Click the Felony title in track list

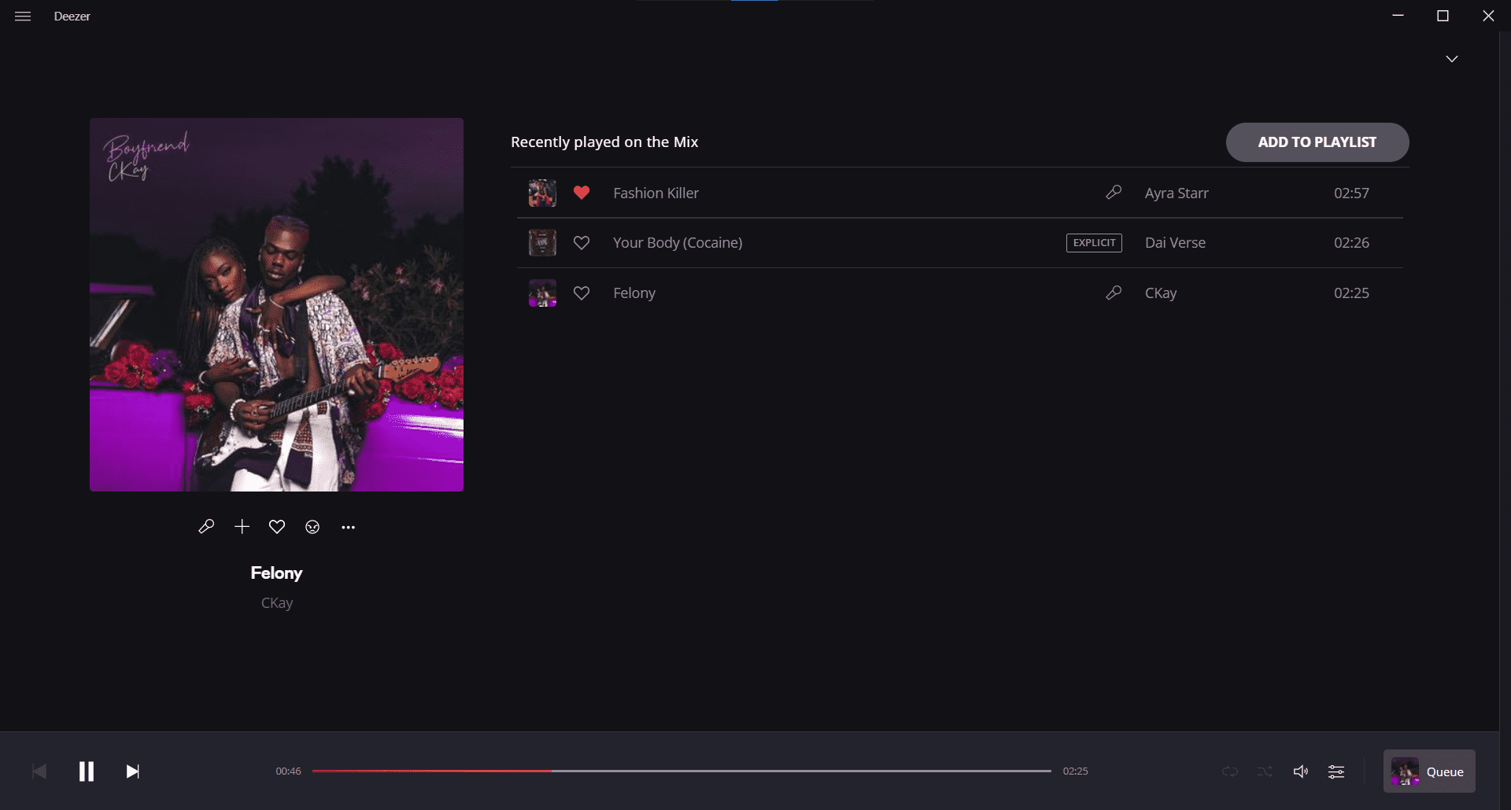pyautogui.click(x=634, y=293)
